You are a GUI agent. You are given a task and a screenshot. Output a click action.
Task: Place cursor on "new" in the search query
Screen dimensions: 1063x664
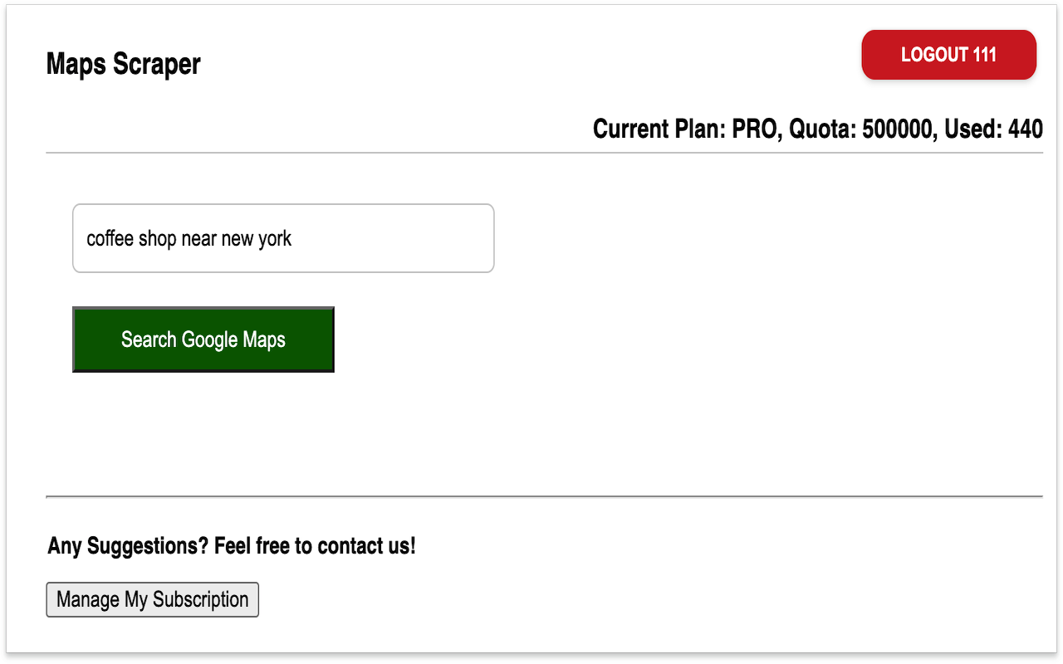[237, 239]
